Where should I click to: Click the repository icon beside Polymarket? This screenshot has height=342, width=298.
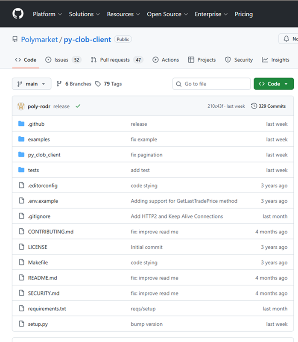[15, 39]
